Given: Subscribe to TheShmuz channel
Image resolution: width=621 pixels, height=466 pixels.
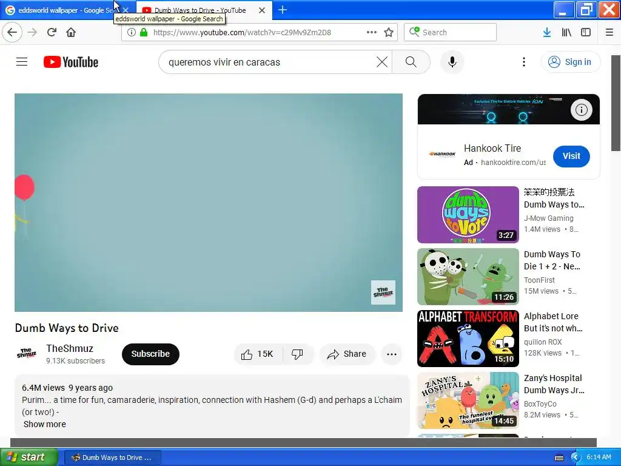Looking at the screenshot, I should pos(150,354).
